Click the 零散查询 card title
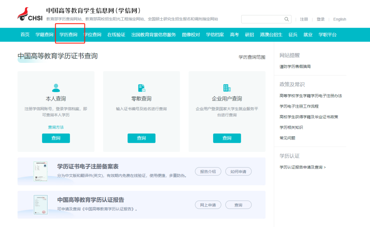Viewport: 370px width, 227px height. click(141, 99)
